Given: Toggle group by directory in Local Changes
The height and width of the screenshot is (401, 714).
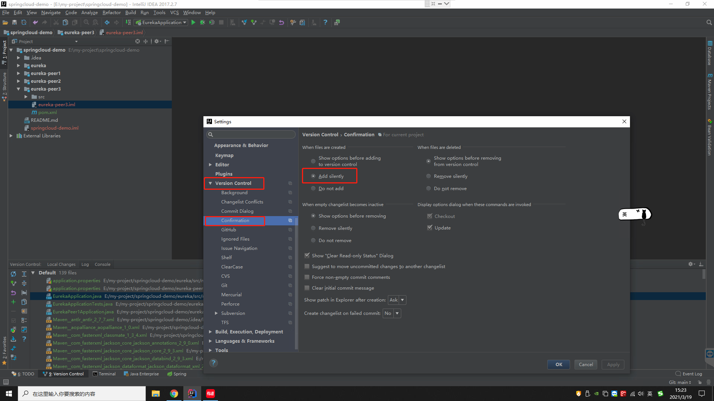Looking at the screenshot, I should coord(24,293).
